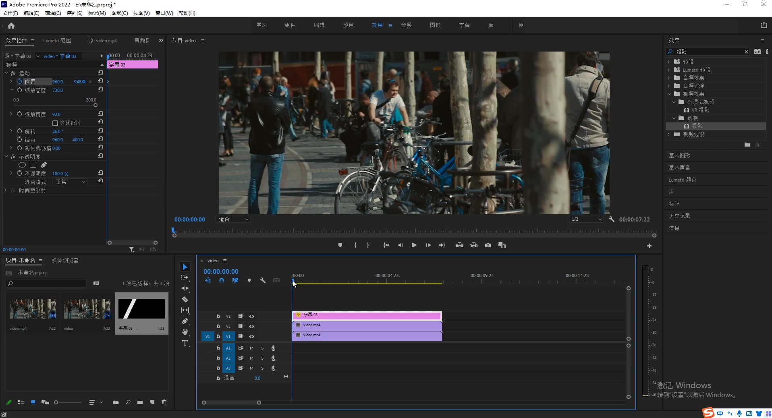Image resolution: width=772 pixels, height=418 pixels.
Task: Select the caption 03 thumbnail in Project
Action: pyautogui.click(x=141, y=309)
